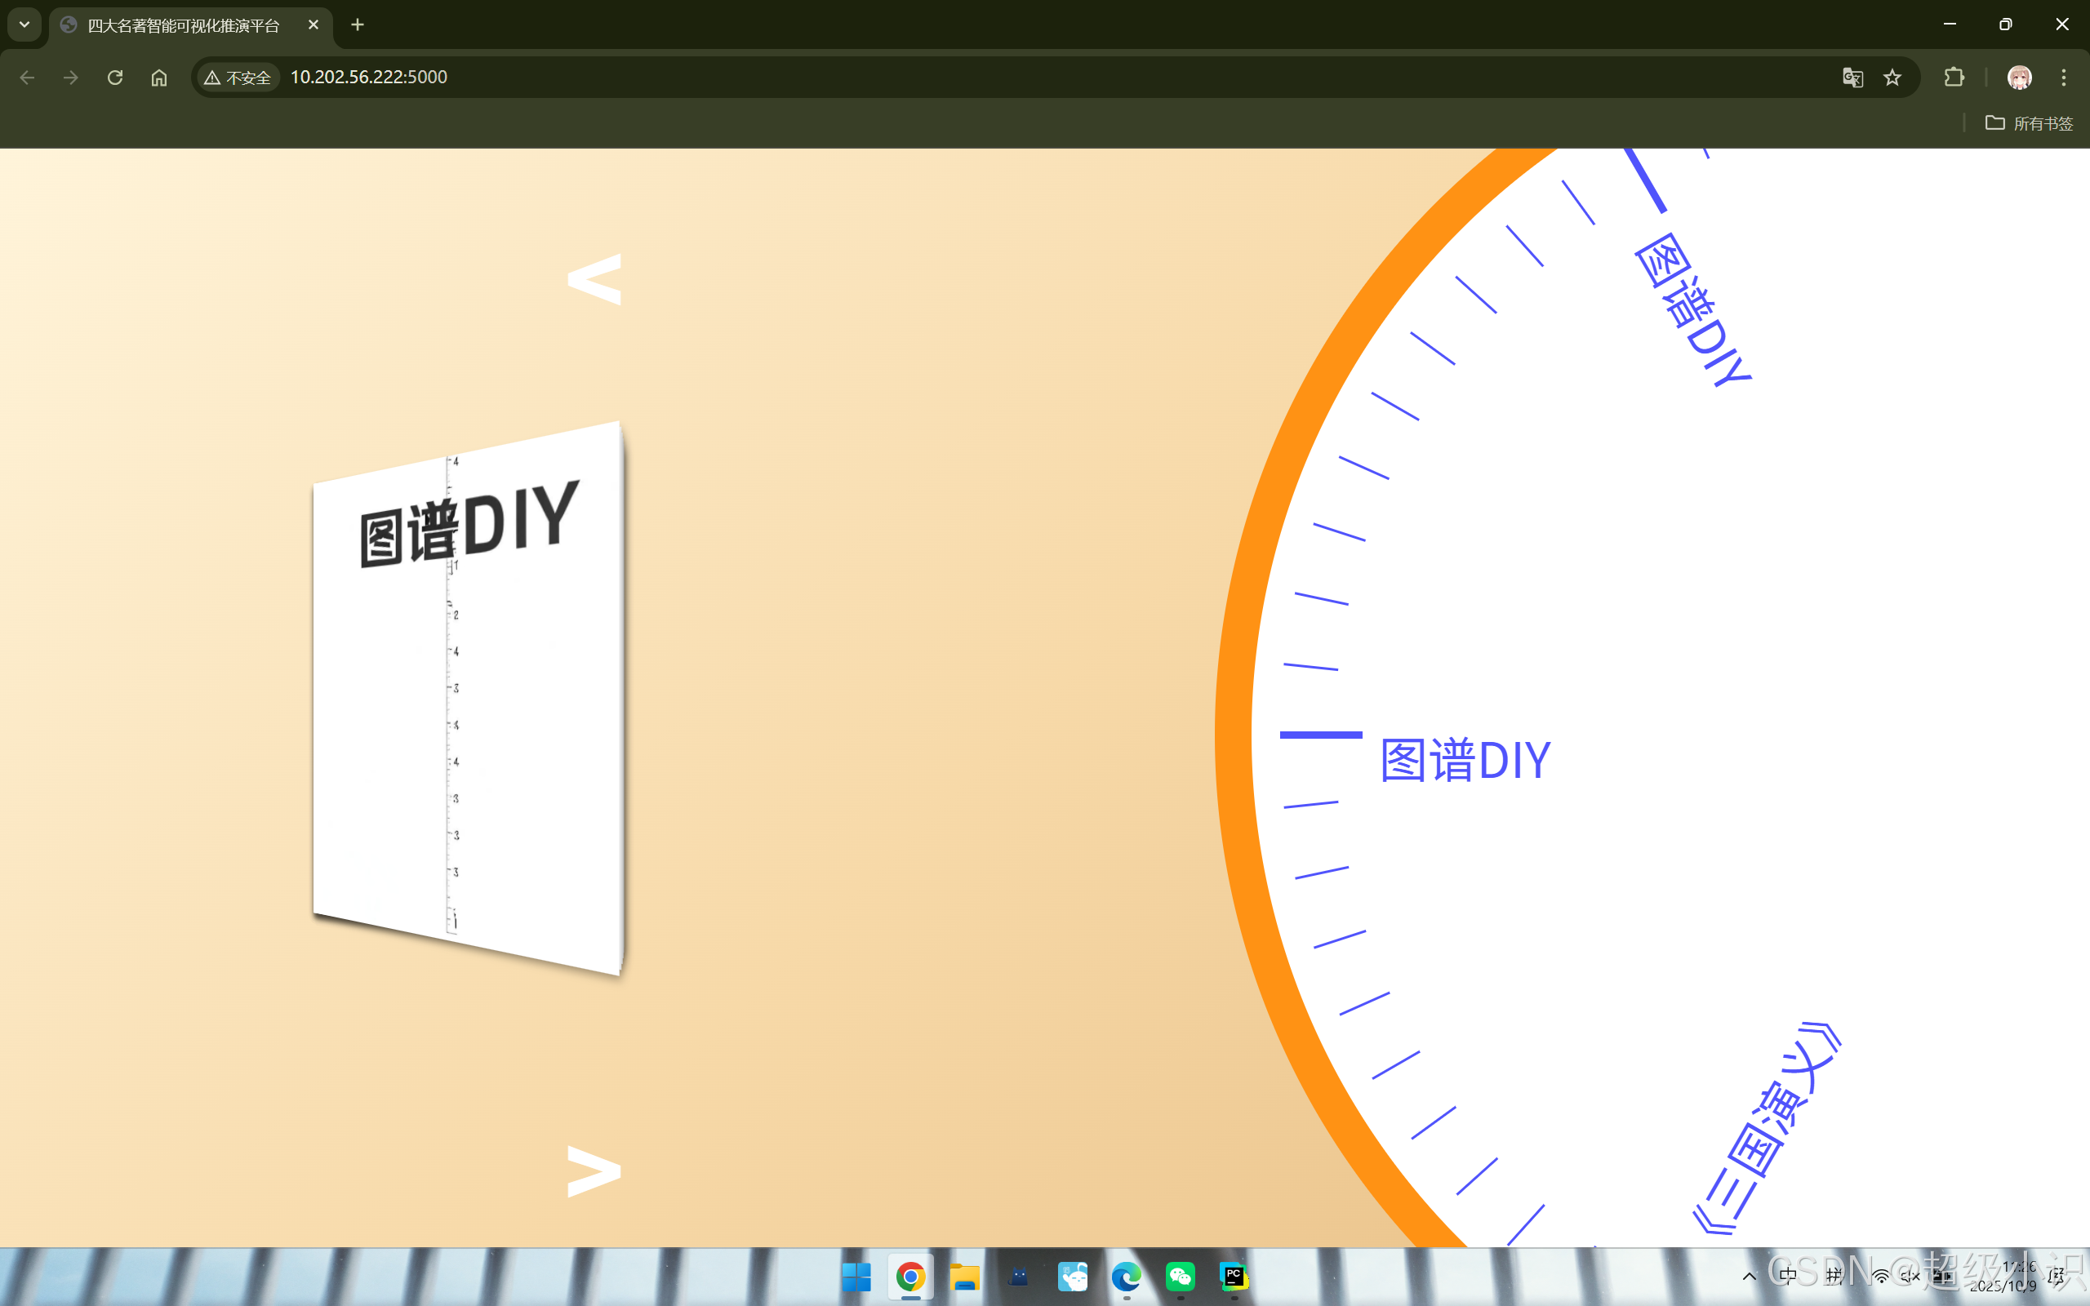Click the lower right-pointing arrow below the card

[x=594, y=1171]
